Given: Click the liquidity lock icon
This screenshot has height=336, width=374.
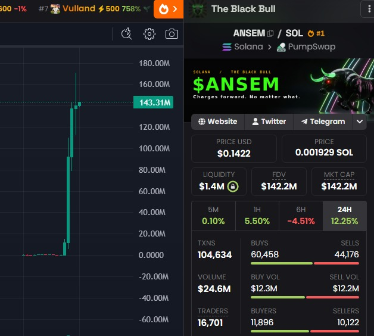Looking at the screenshot, I should [233, 186].
